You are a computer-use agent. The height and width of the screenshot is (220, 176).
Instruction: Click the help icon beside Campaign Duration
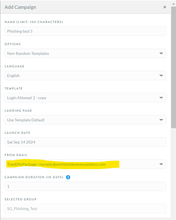click(68, 177)
